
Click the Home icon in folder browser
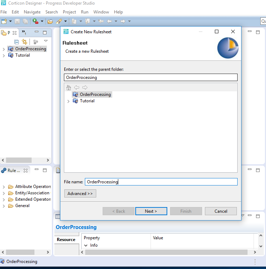click(69, 87)
